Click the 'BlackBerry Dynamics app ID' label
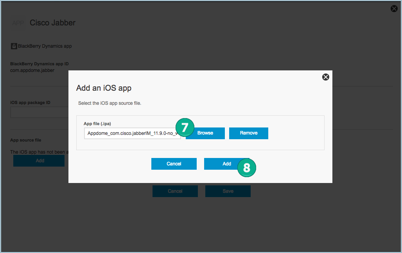Screen dimensions: 402x253 [39, 64]
